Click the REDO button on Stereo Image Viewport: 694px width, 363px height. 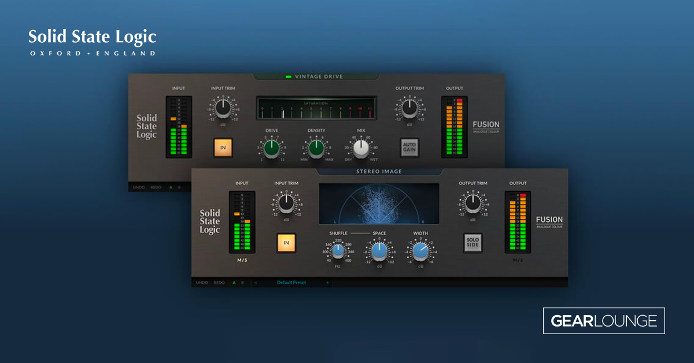pos(219,283)
